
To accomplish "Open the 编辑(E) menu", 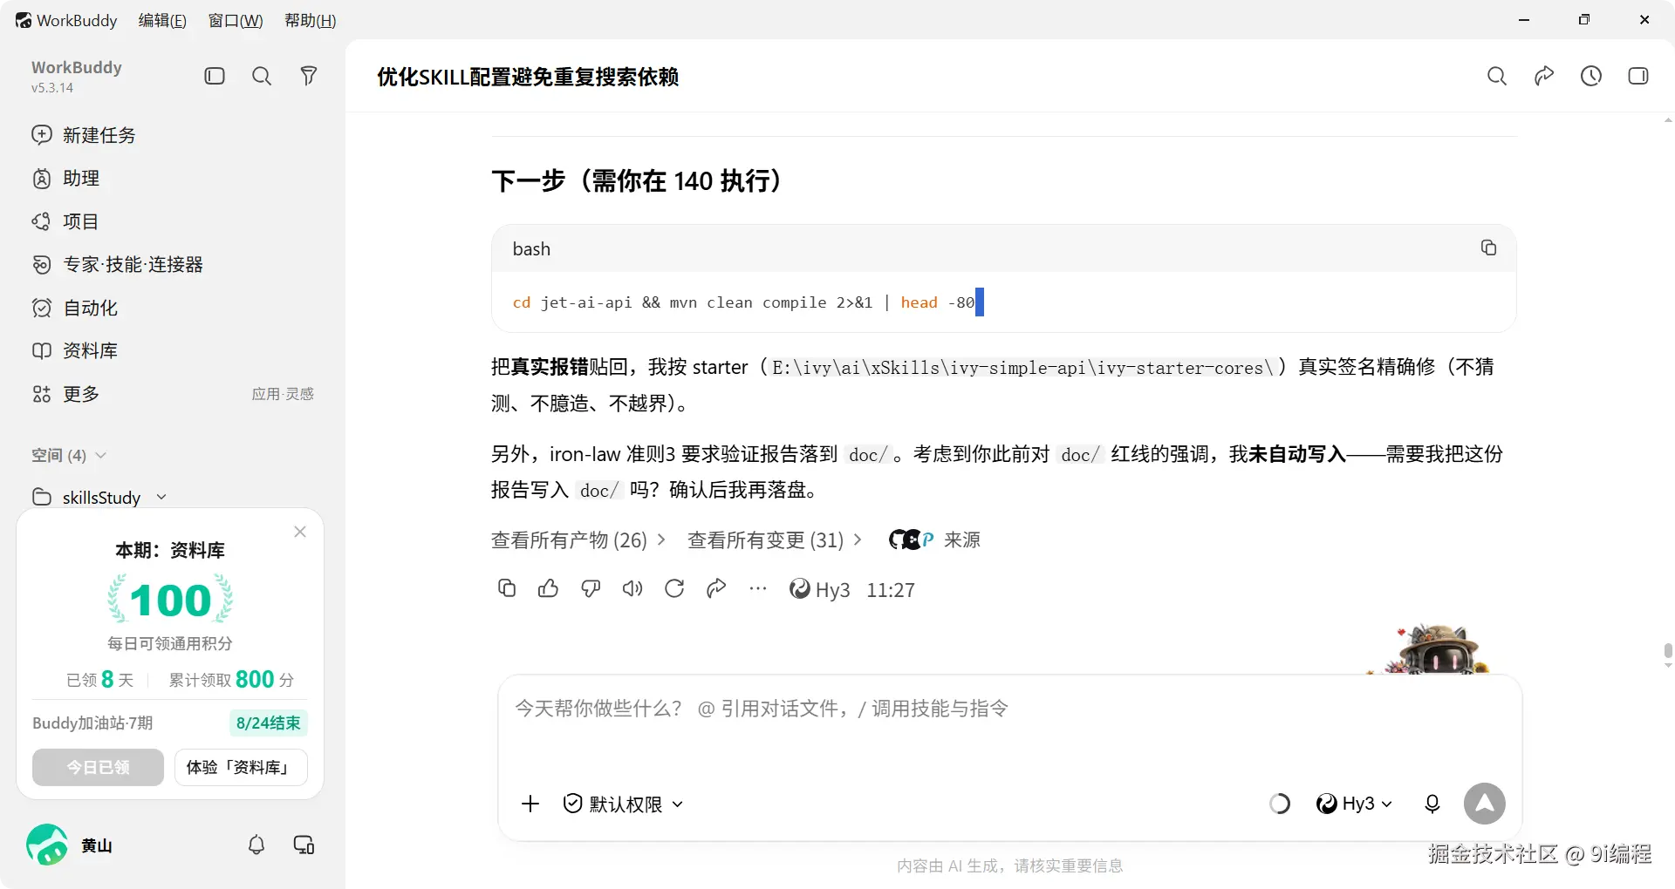I will 162,20.
